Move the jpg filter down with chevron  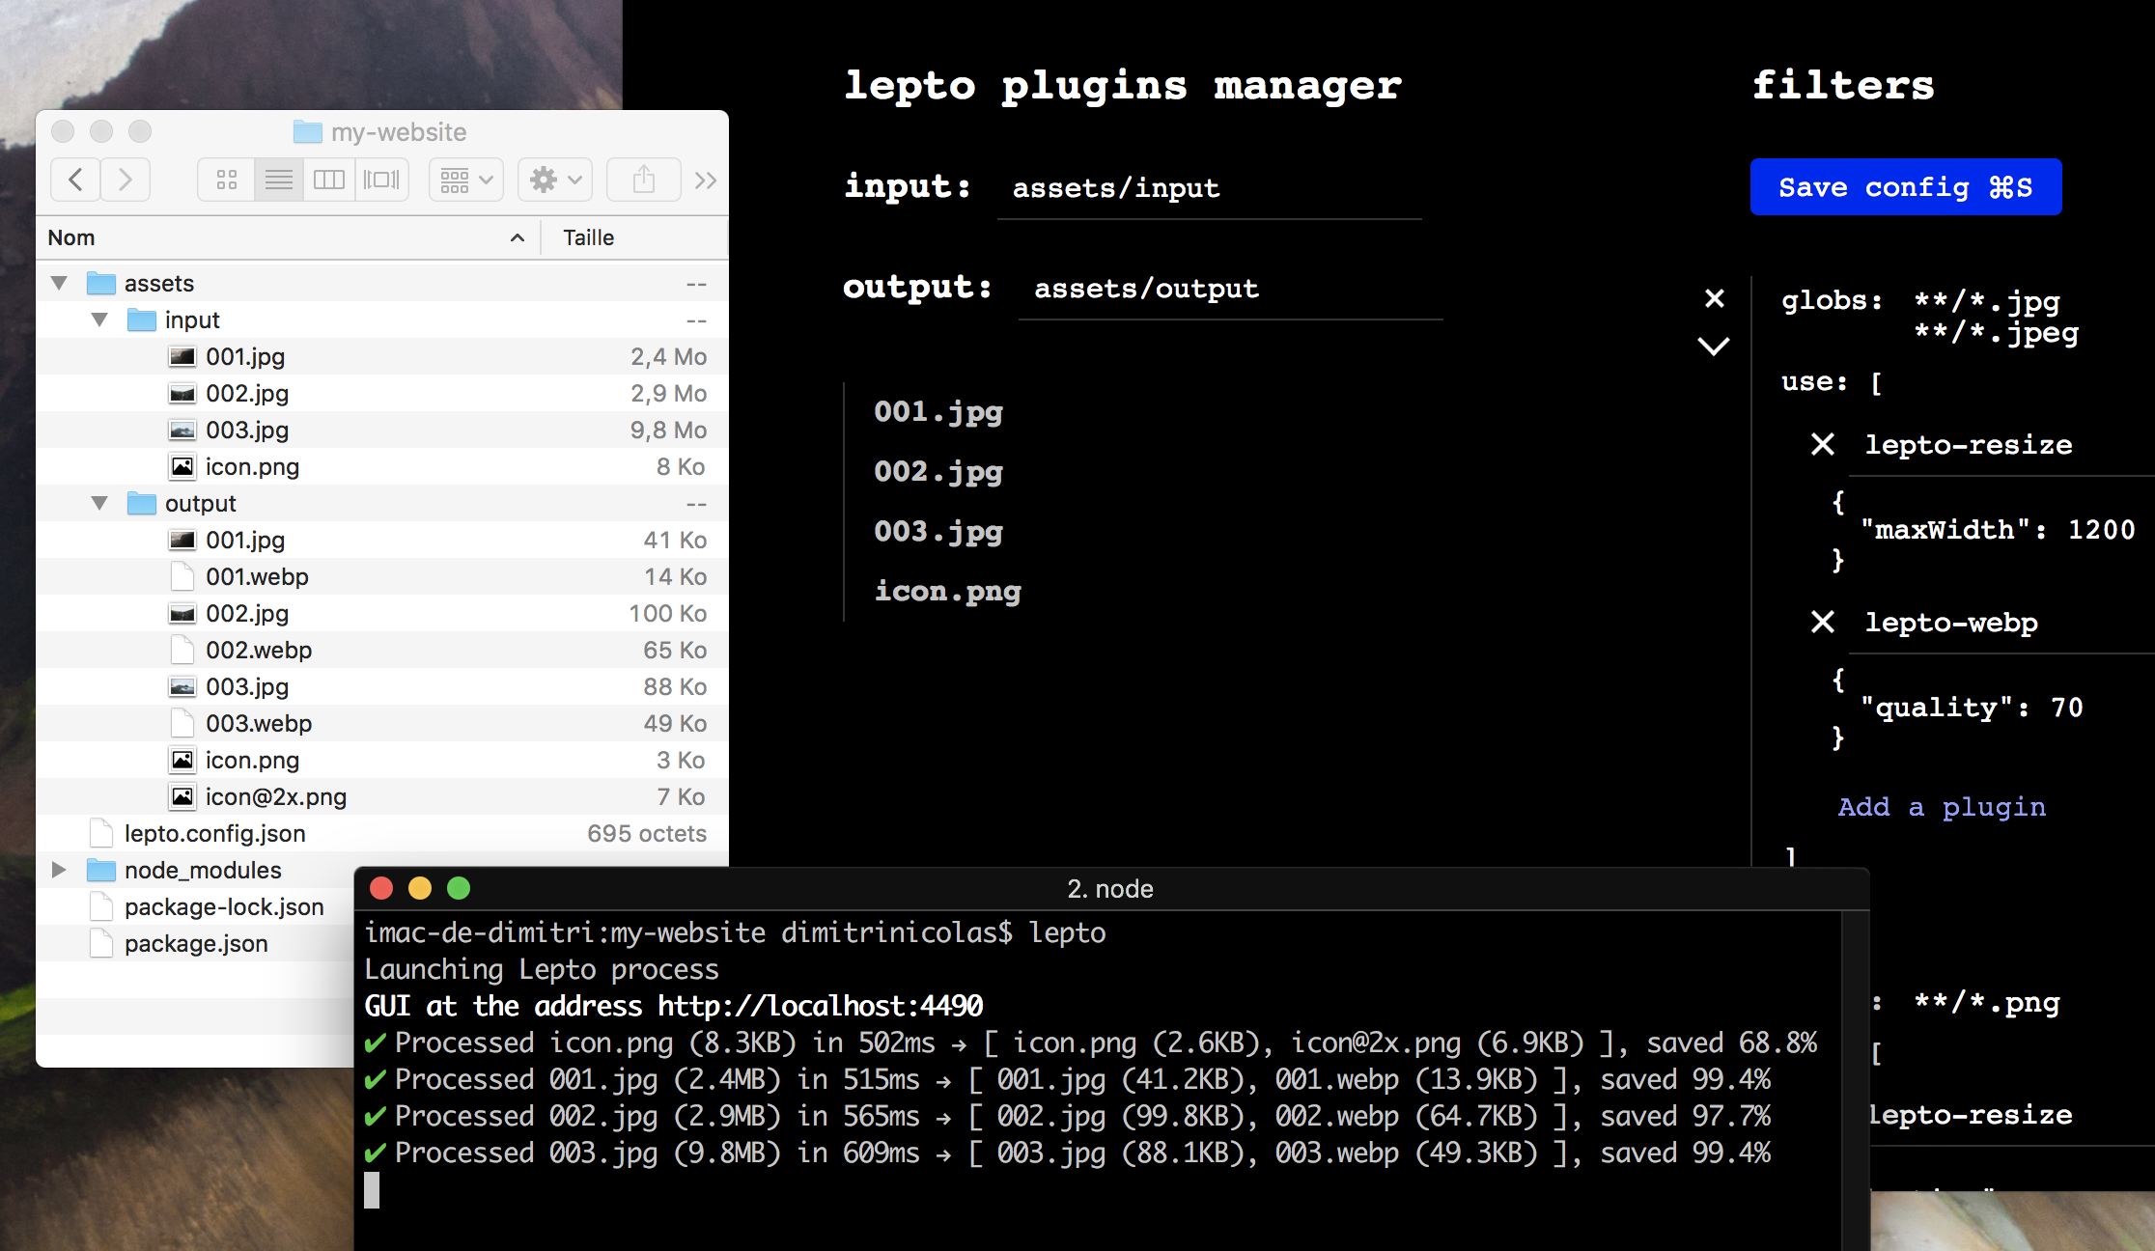point(1714,346)
